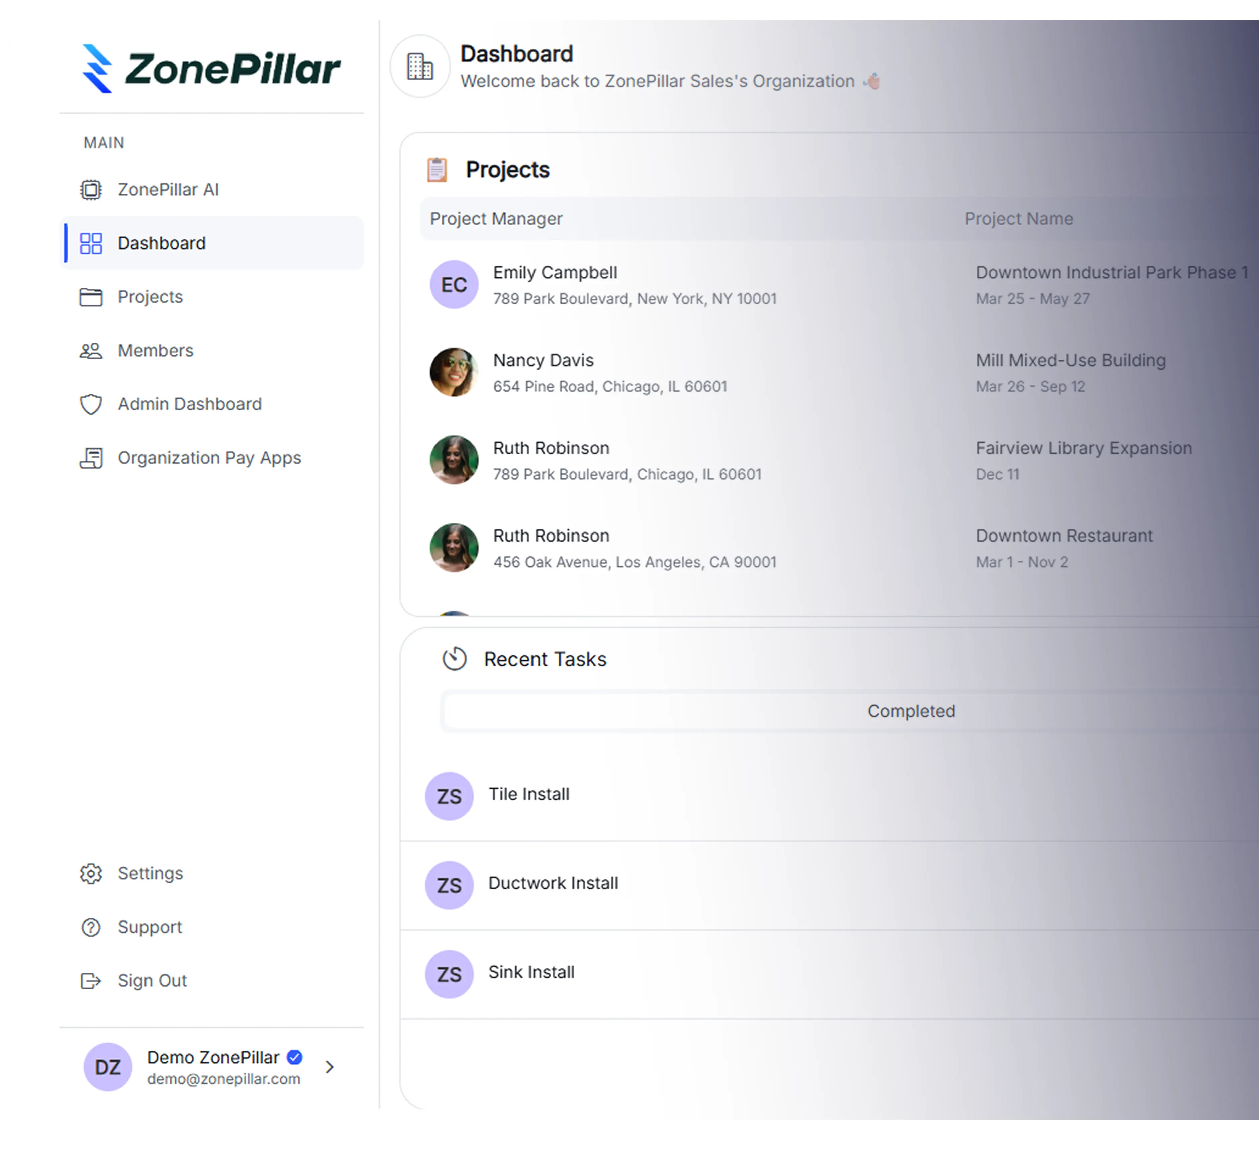Click the Support question-mark icon
Image resolution: width=1259 pixels, height=1164 pixels.
[91, 927]
